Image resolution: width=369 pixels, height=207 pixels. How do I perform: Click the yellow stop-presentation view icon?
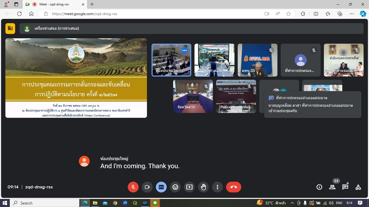(x=10, y=28)
